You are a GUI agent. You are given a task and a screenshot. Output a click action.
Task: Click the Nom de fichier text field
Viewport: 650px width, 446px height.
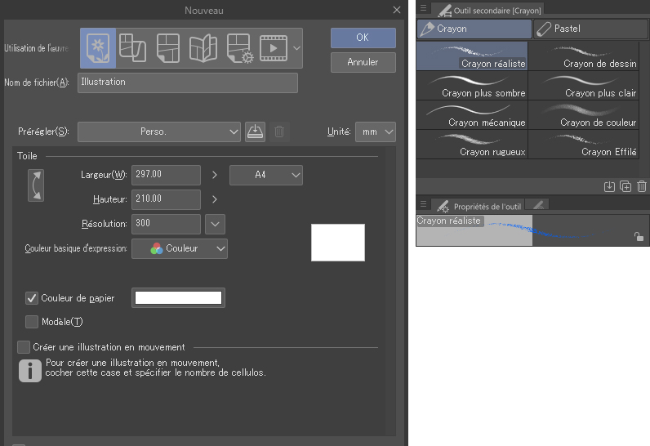point(188,83)
